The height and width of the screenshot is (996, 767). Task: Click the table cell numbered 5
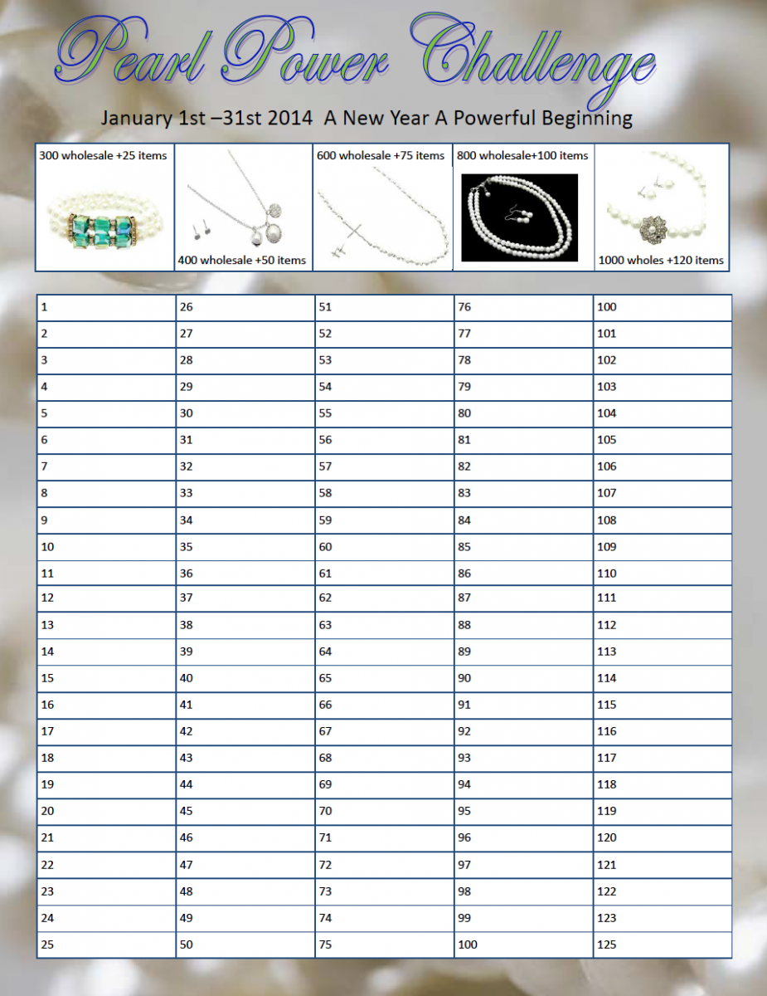point(105,413)
